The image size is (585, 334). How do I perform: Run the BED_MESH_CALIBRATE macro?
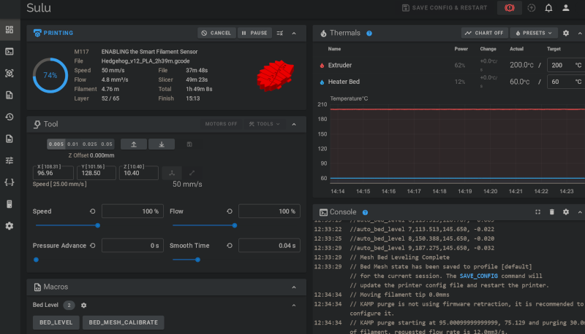click(123, 322)
